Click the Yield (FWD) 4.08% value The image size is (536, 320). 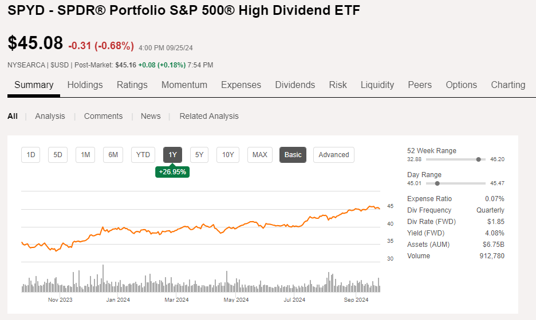pos(494,233)
